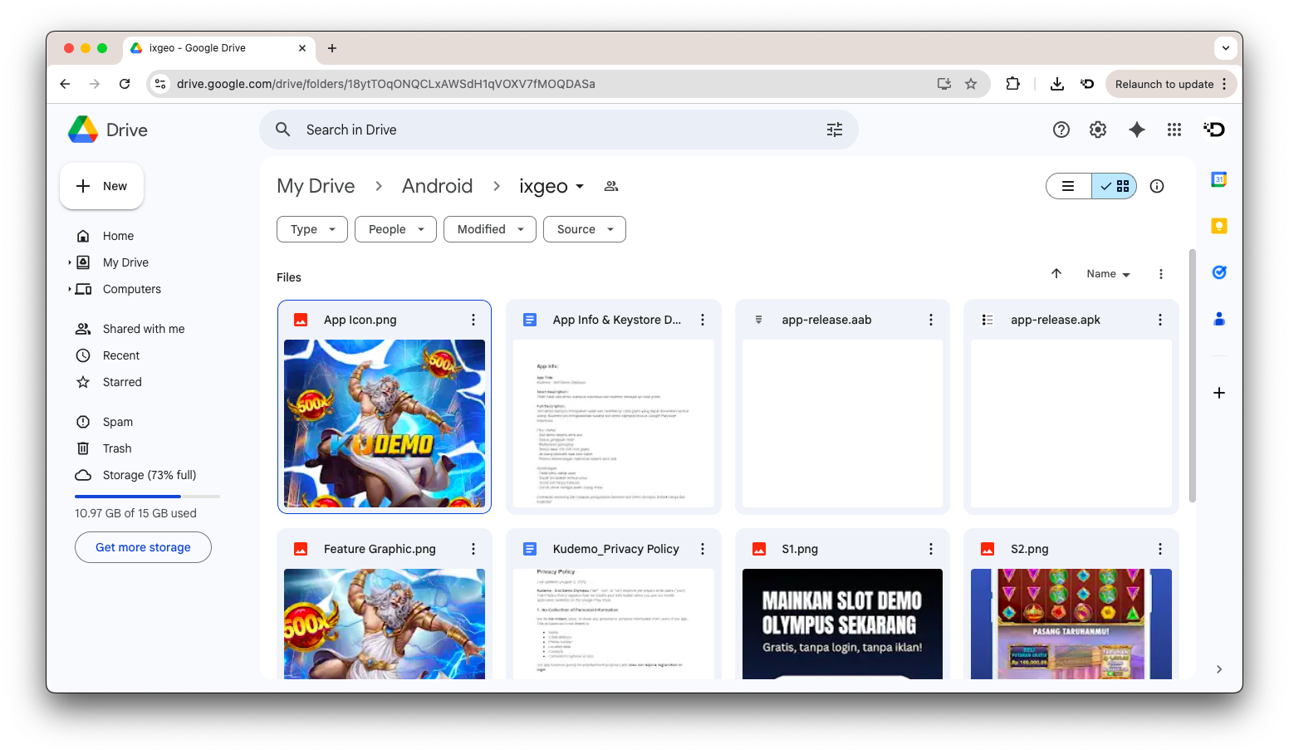Open the People filter dropdown
The width and height of the screenshot is (1289, 754).
coord(395,229)
